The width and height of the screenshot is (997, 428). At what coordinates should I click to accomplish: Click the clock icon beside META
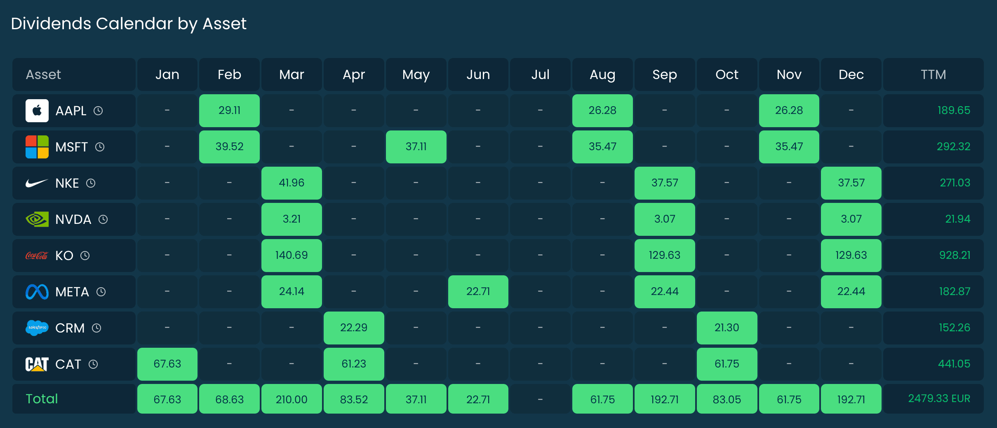[101, 291]
